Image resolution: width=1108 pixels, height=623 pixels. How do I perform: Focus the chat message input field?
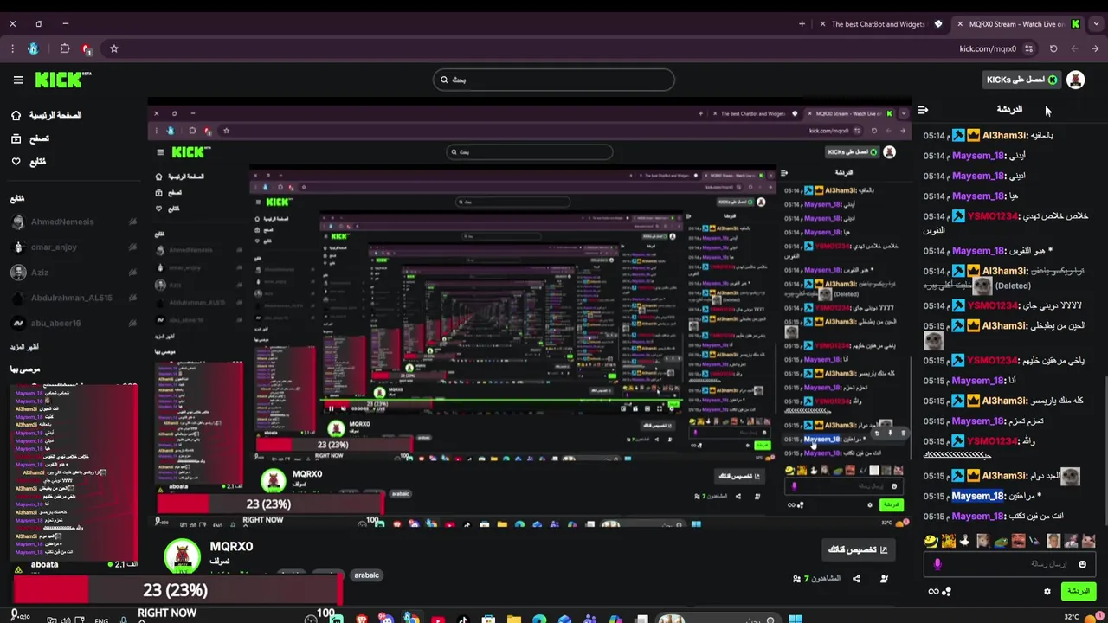tap(1008, 564)
